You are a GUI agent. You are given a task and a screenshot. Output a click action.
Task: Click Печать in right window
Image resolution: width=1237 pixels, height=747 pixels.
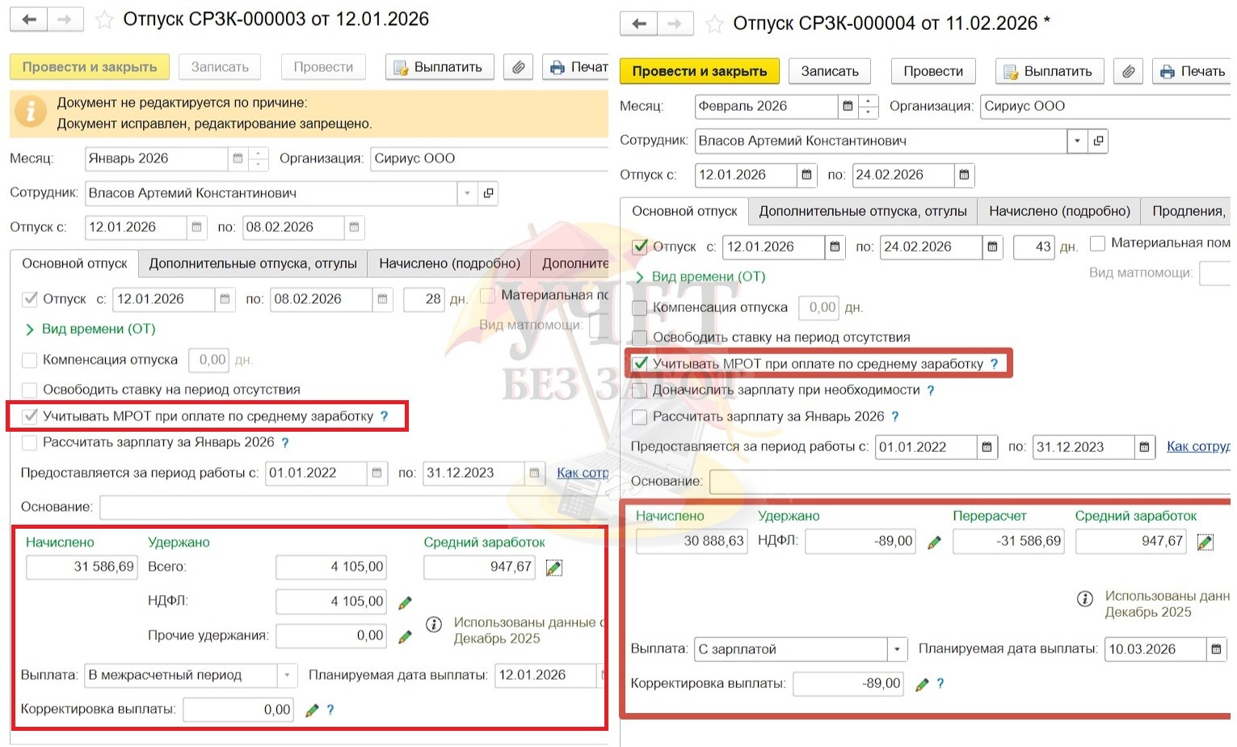(x=1192, y=71)
